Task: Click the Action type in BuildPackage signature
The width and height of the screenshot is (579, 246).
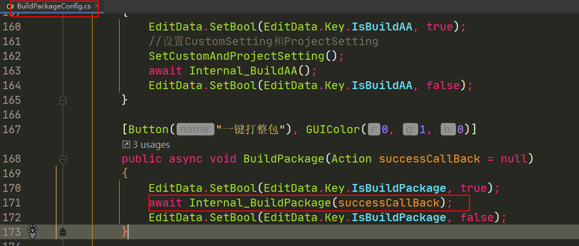Action: tap(352, 159)
